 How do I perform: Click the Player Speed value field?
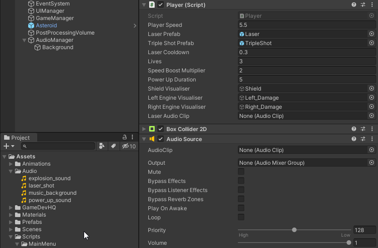click(x=307, y=25)
